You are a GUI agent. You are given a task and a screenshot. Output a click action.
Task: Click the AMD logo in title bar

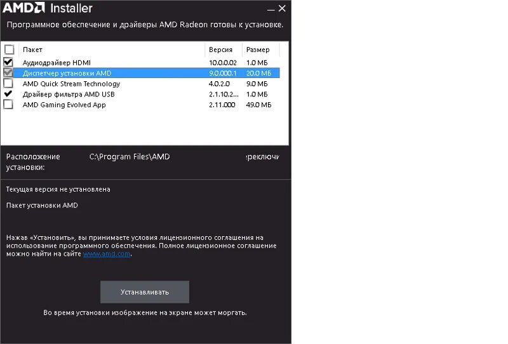[x=23, y=8]
